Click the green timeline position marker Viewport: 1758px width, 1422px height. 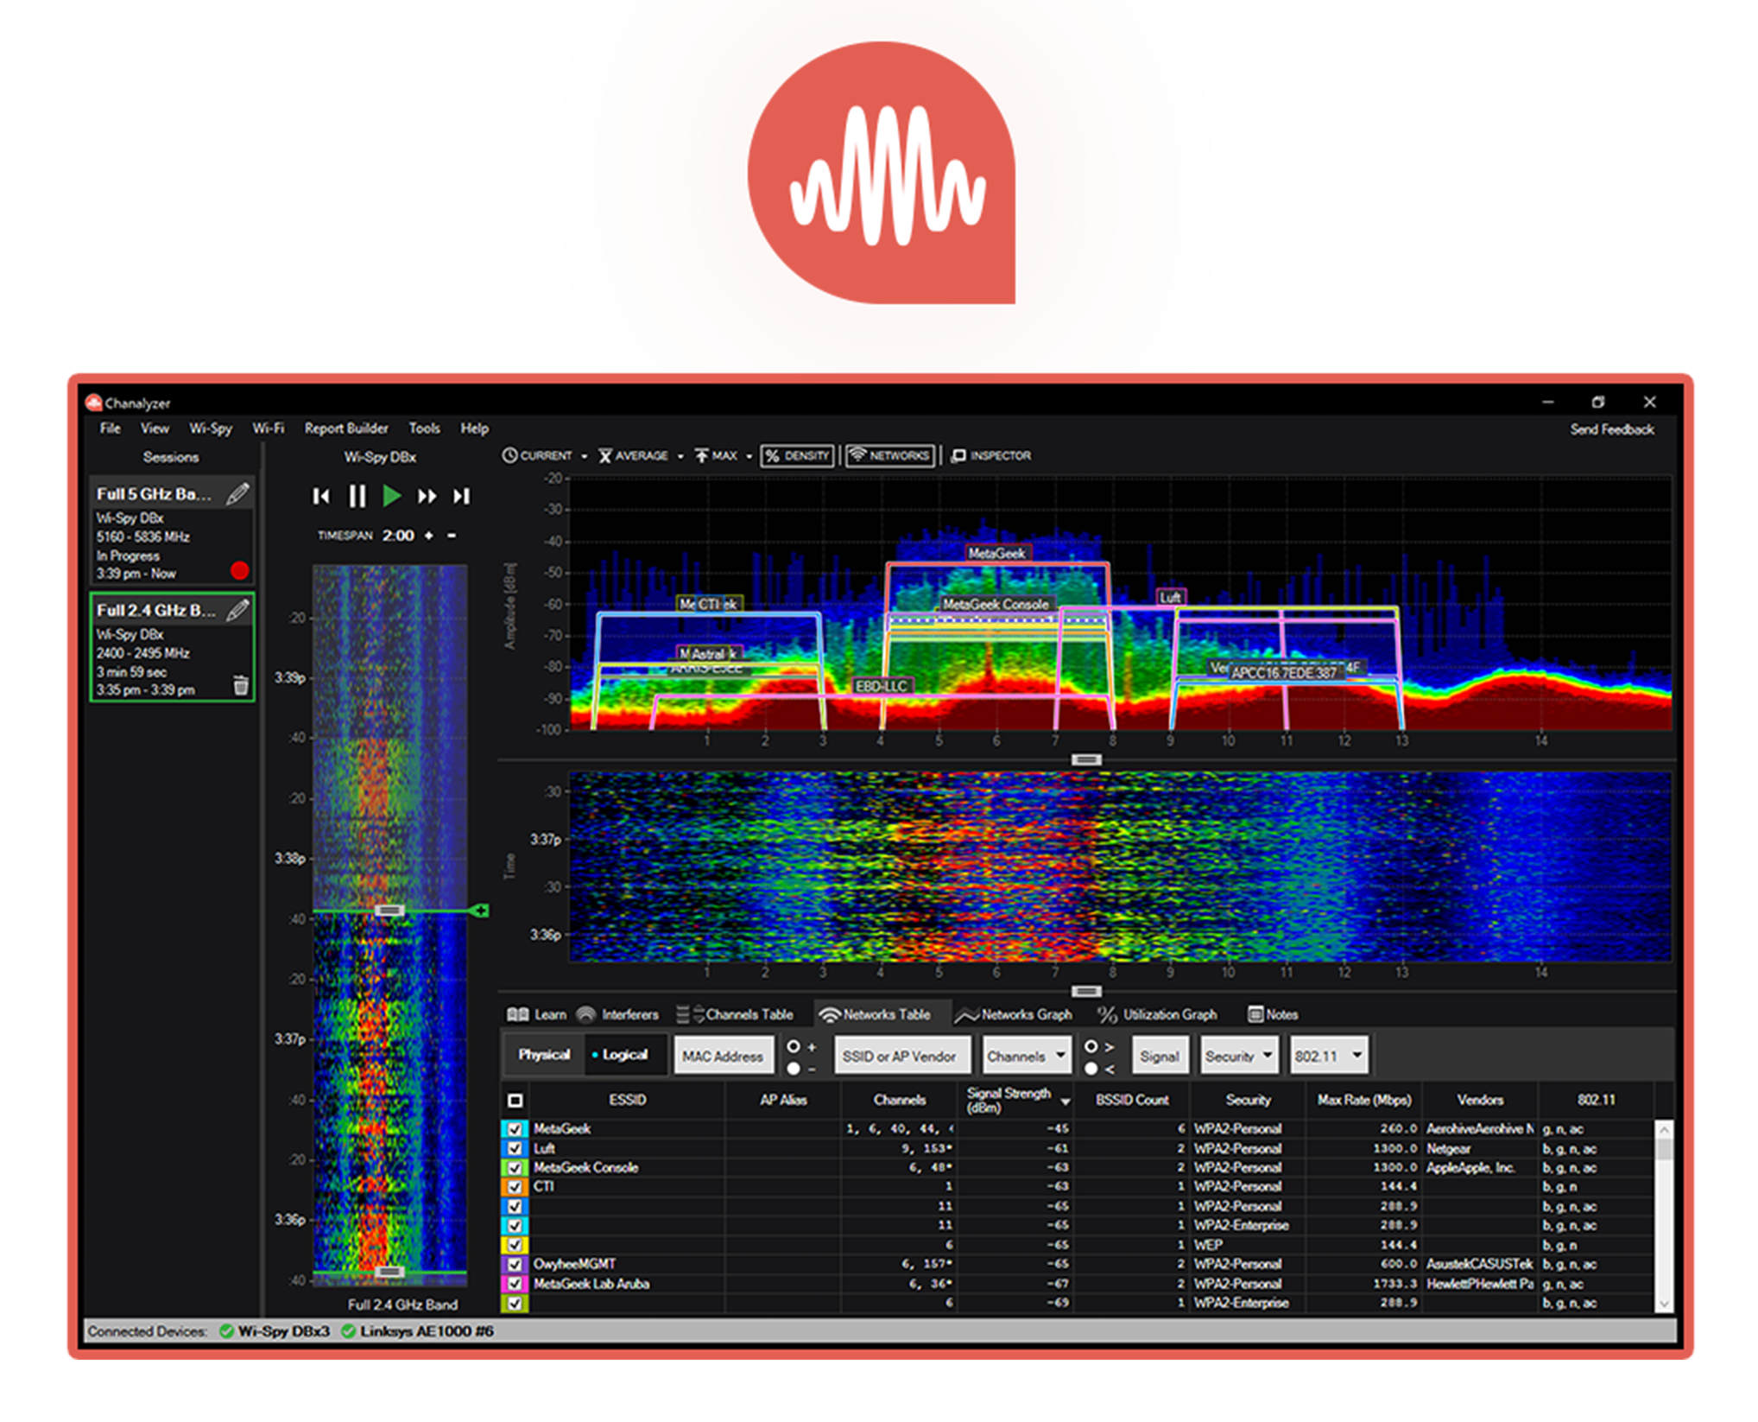tap(480, 911)
